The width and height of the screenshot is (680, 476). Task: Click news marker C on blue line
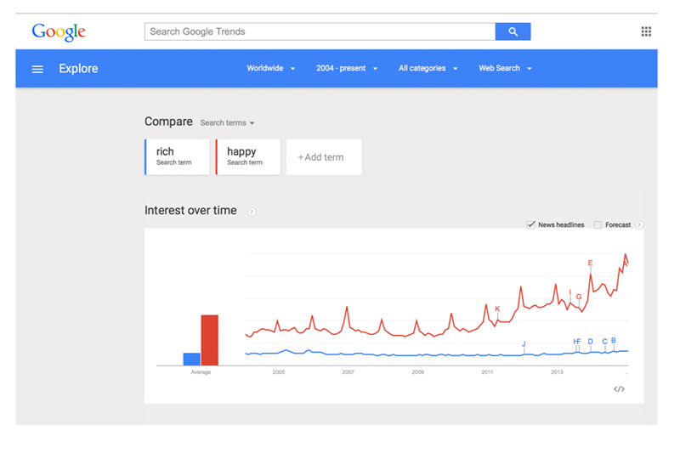[x=605, y=342]
